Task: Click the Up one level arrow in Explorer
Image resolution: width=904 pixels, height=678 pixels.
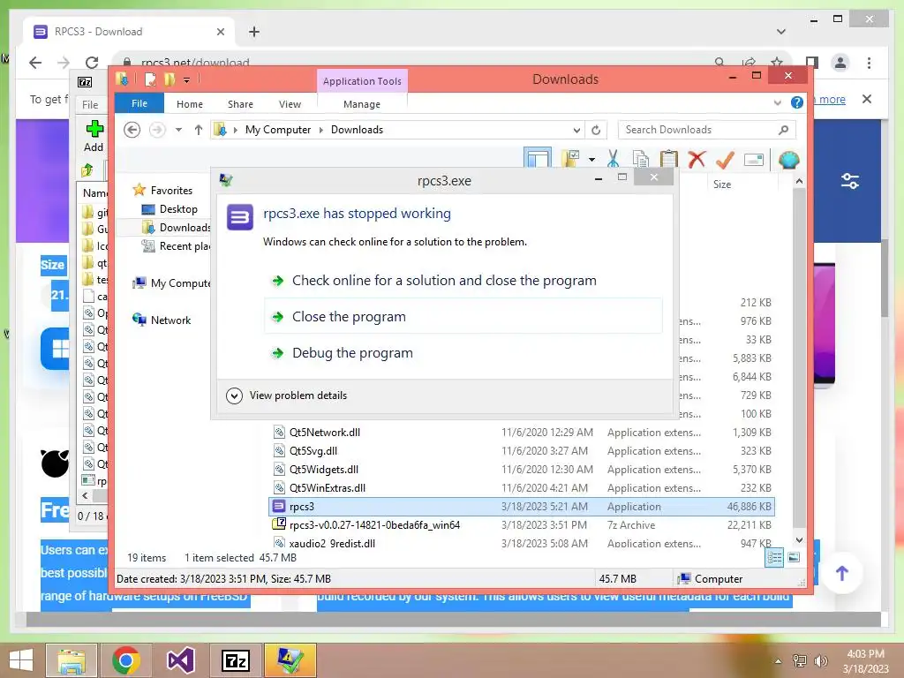Action: point(199,130)
